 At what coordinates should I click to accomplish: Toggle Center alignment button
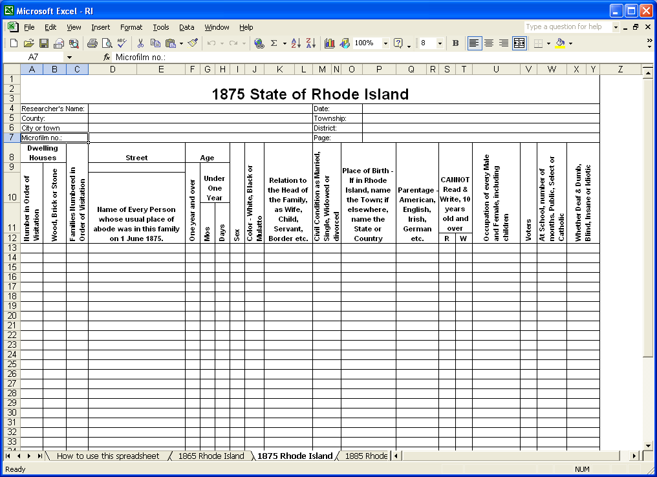489,43
